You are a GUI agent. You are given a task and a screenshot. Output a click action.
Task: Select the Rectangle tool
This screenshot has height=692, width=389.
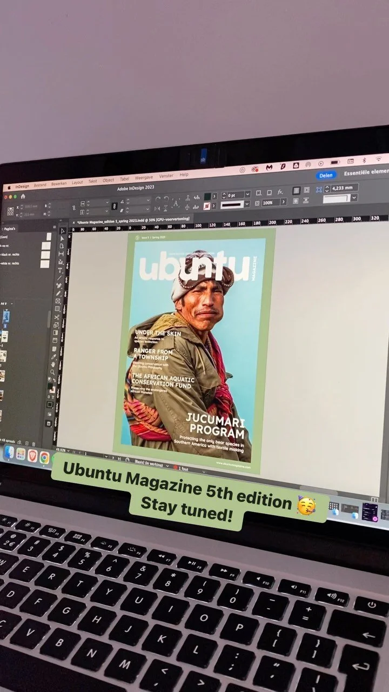[x=57, y=309]
